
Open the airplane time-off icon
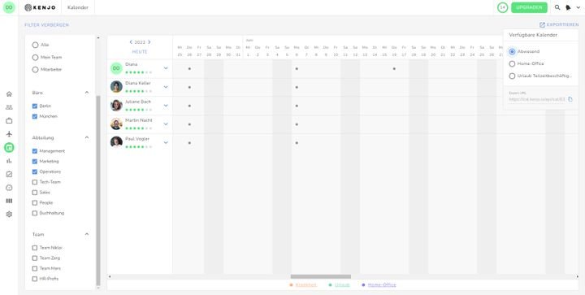pos(9,134)
